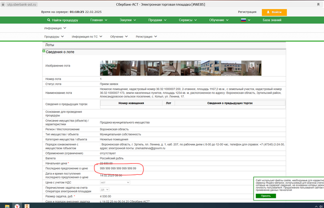Expand the Продажи menu
The height and width of the screenshot is (208, 324).
(157, 20)
